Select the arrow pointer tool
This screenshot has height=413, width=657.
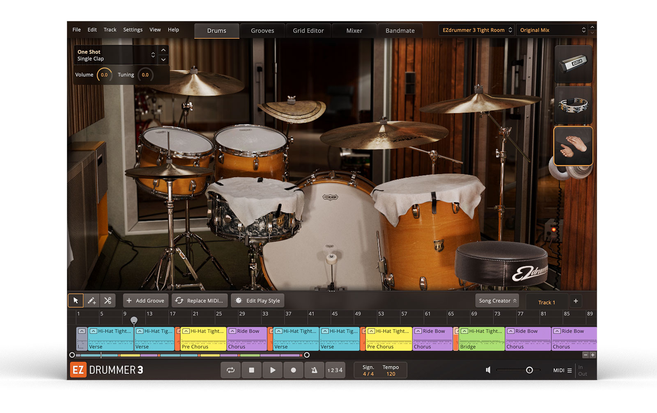coord(76,301)
